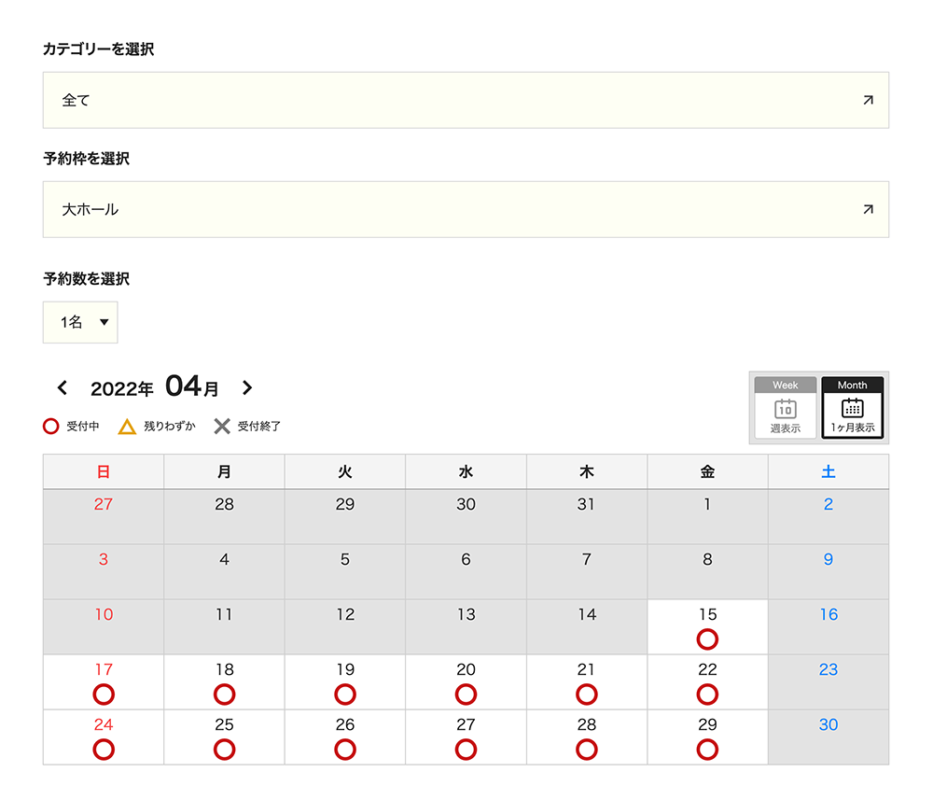Click the open circle under April 20
933x800 pixels.
point(466,695)
